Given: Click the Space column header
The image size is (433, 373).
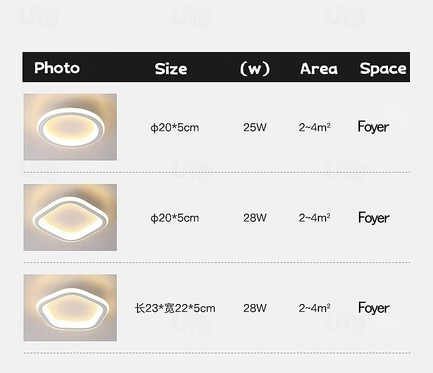Looking at the screenshot, I should pos(383,68).
